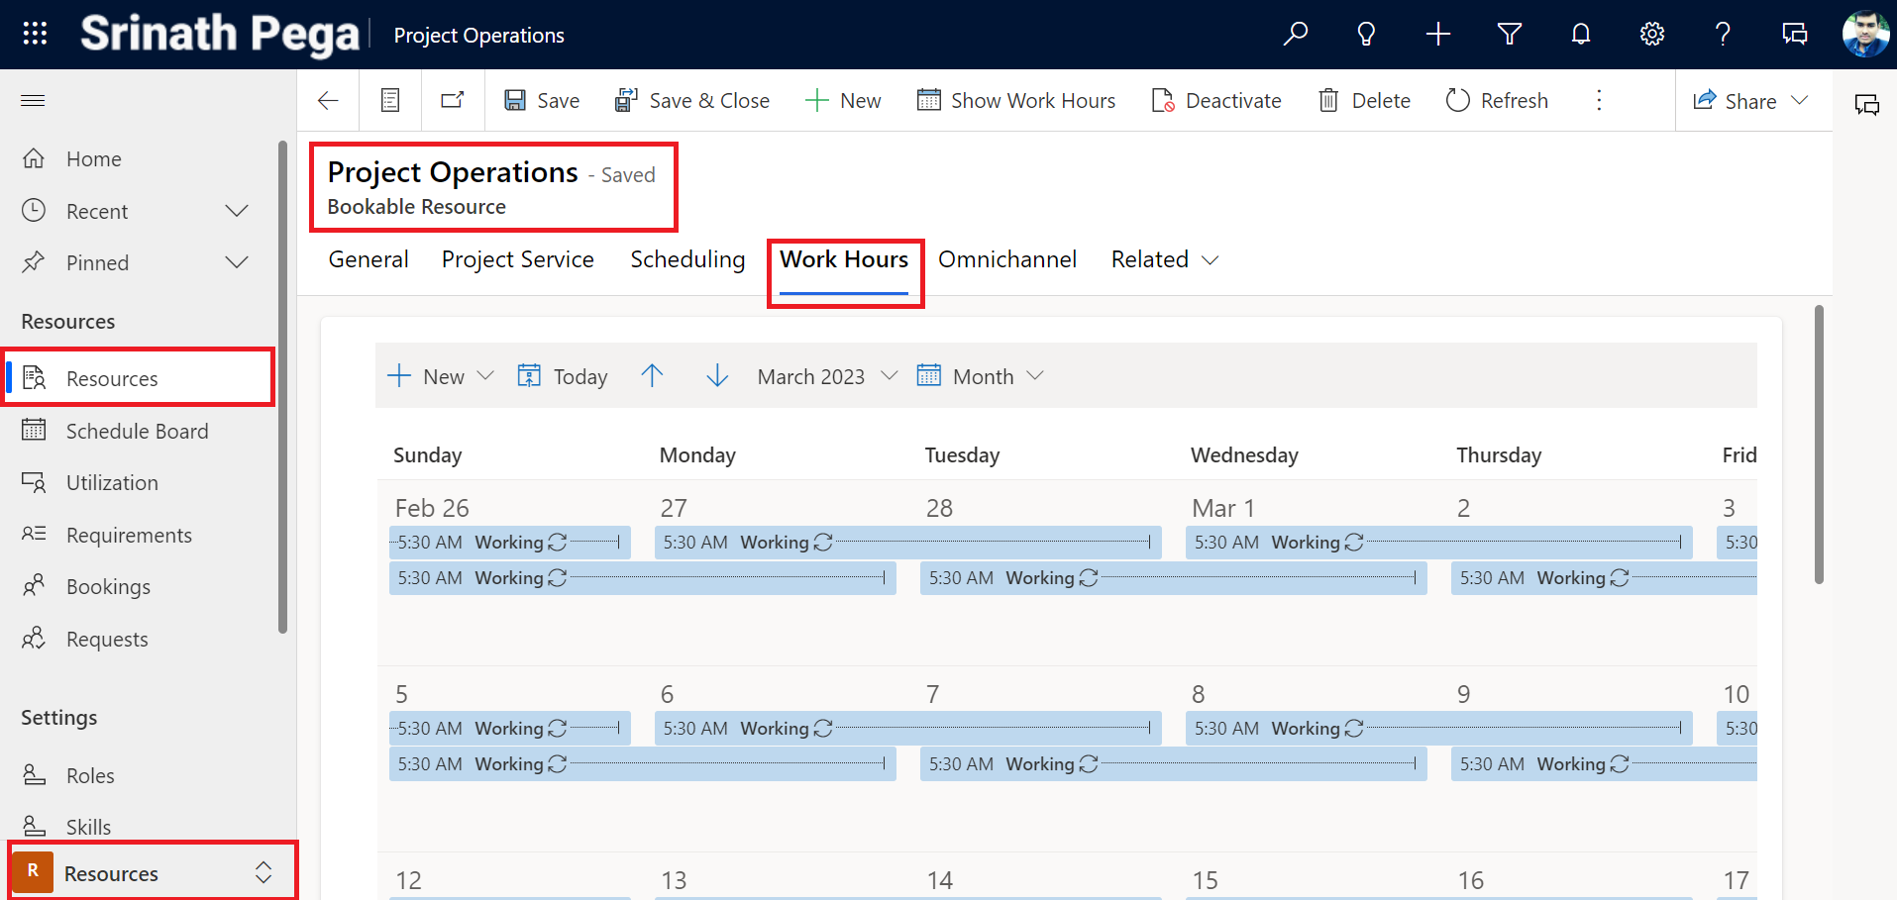Expand the Recent section in sidebar
1897x900 pixels.
[236, 211]
